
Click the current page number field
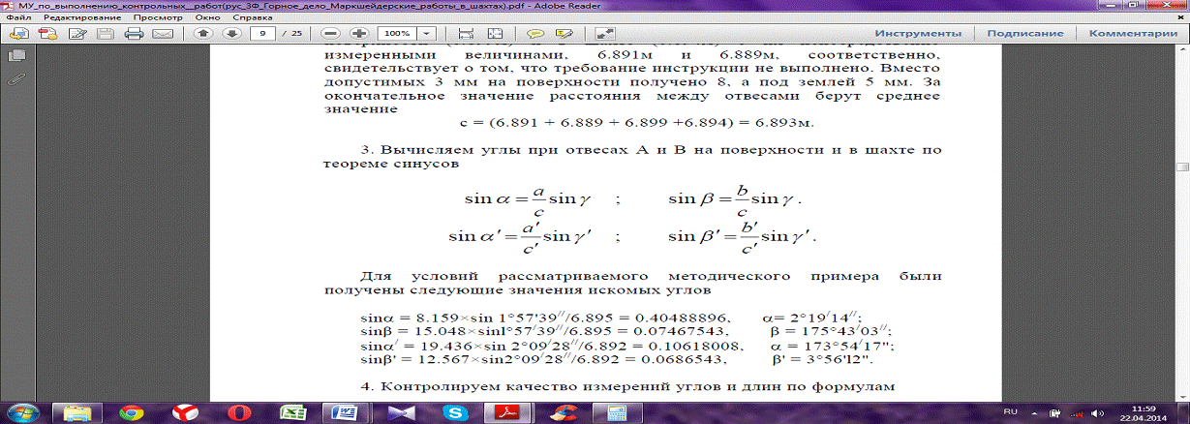coord(262,33)
